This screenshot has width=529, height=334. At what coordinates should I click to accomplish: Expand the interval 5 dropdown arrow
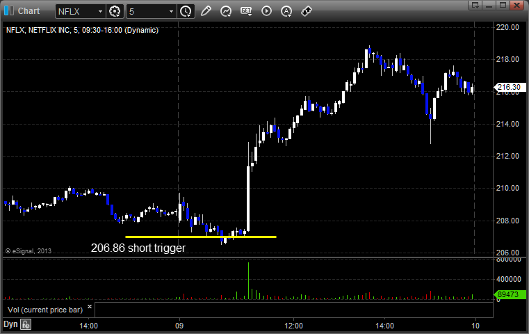[171, 12]
